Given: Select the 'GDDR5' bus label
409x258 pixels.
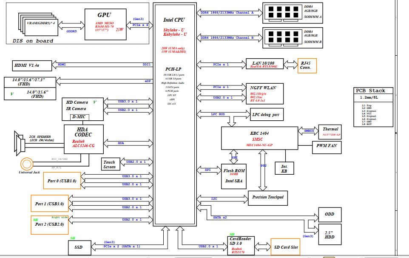Looking at the screenshot, I should (x=71, y=31).
